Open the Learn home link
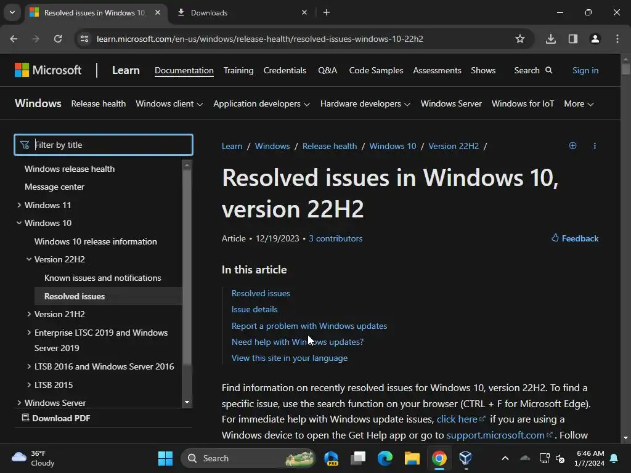The image size is (631, 473). 126,70
